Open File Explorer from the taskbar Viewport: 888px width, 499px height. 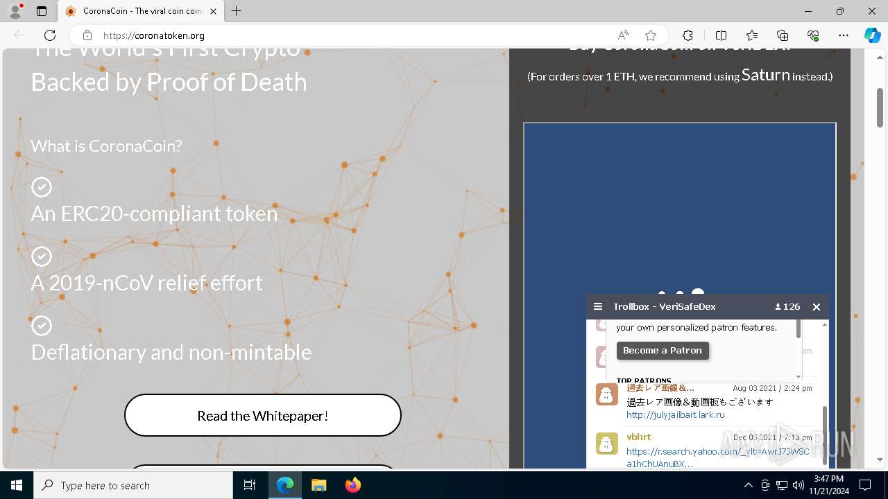318,485
